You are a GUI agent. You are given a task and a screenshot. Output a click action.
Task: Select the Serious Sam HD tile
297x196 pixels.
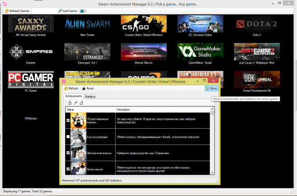[88, 74]
